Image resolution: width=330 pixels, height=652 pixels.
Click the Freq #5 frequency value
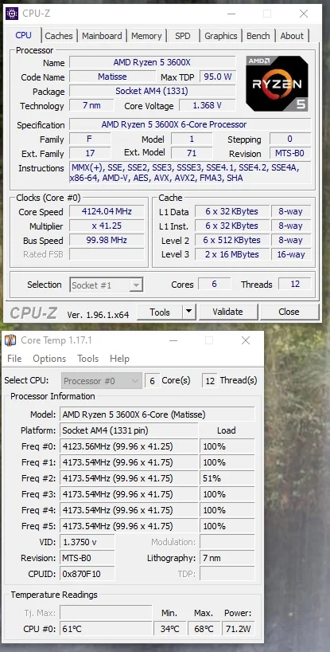point(129,526)
